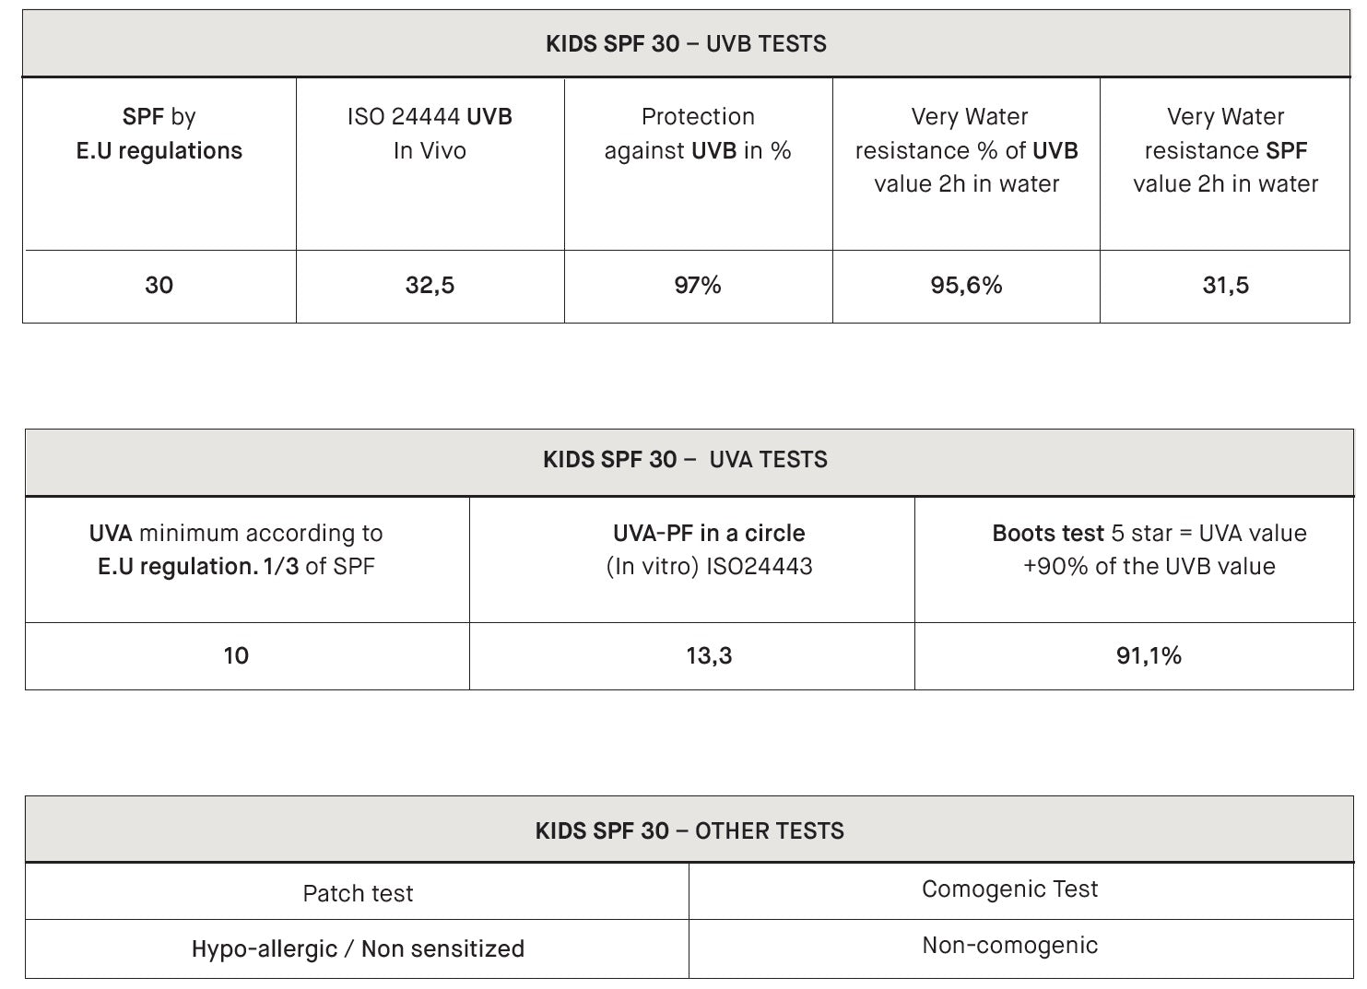This screenshot has width=1367, height=989.
Task: Select the Protection against UVB in % header
Action: pos(698,134)
